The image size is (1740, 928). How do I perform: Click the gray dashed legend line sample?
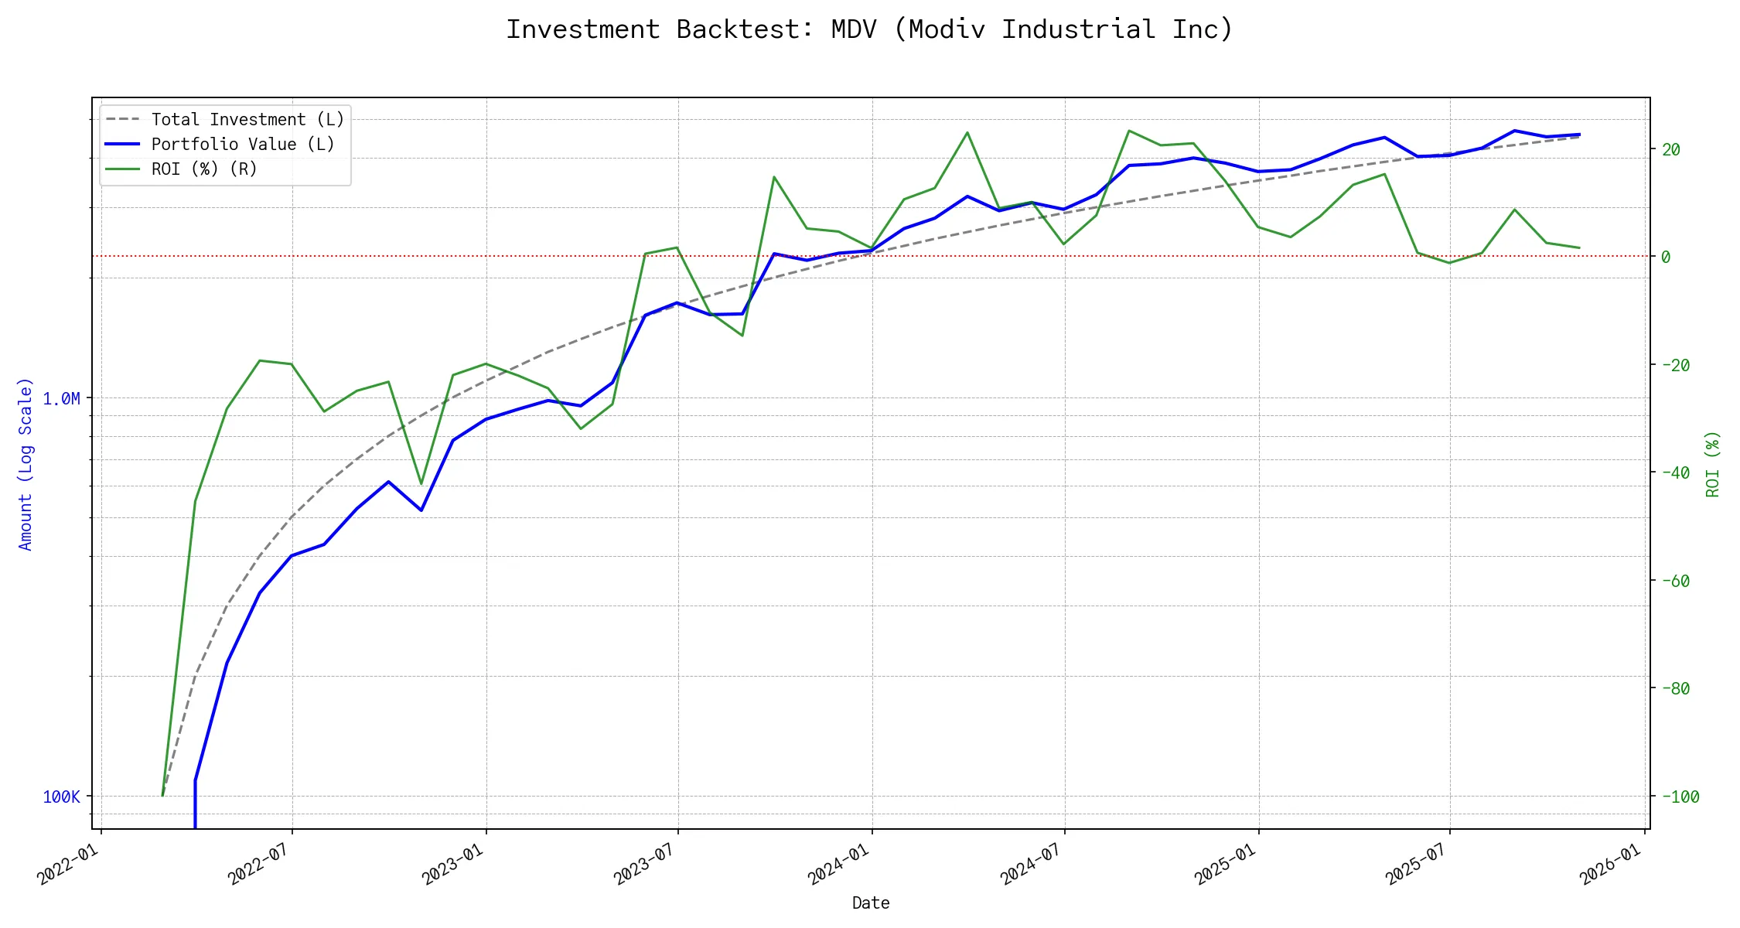tap(123, 120)
